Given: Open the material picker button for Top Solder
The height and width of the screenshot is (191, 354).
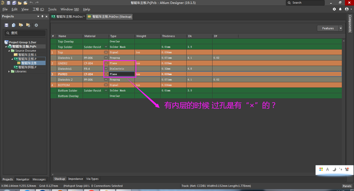Looking at the screenshot, I should click(x=106, y=47).
